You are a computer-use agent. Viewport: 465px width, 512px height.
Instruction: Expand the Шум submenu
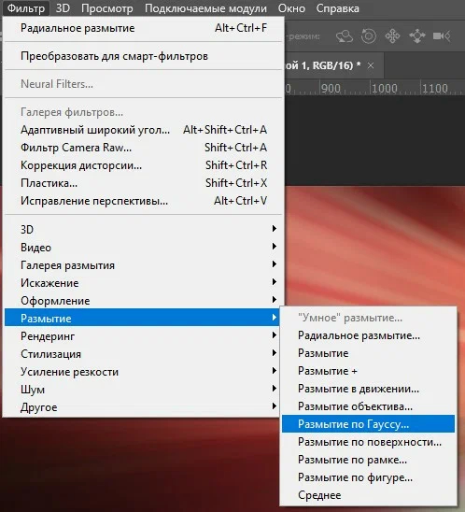click(x=142, y=390)
